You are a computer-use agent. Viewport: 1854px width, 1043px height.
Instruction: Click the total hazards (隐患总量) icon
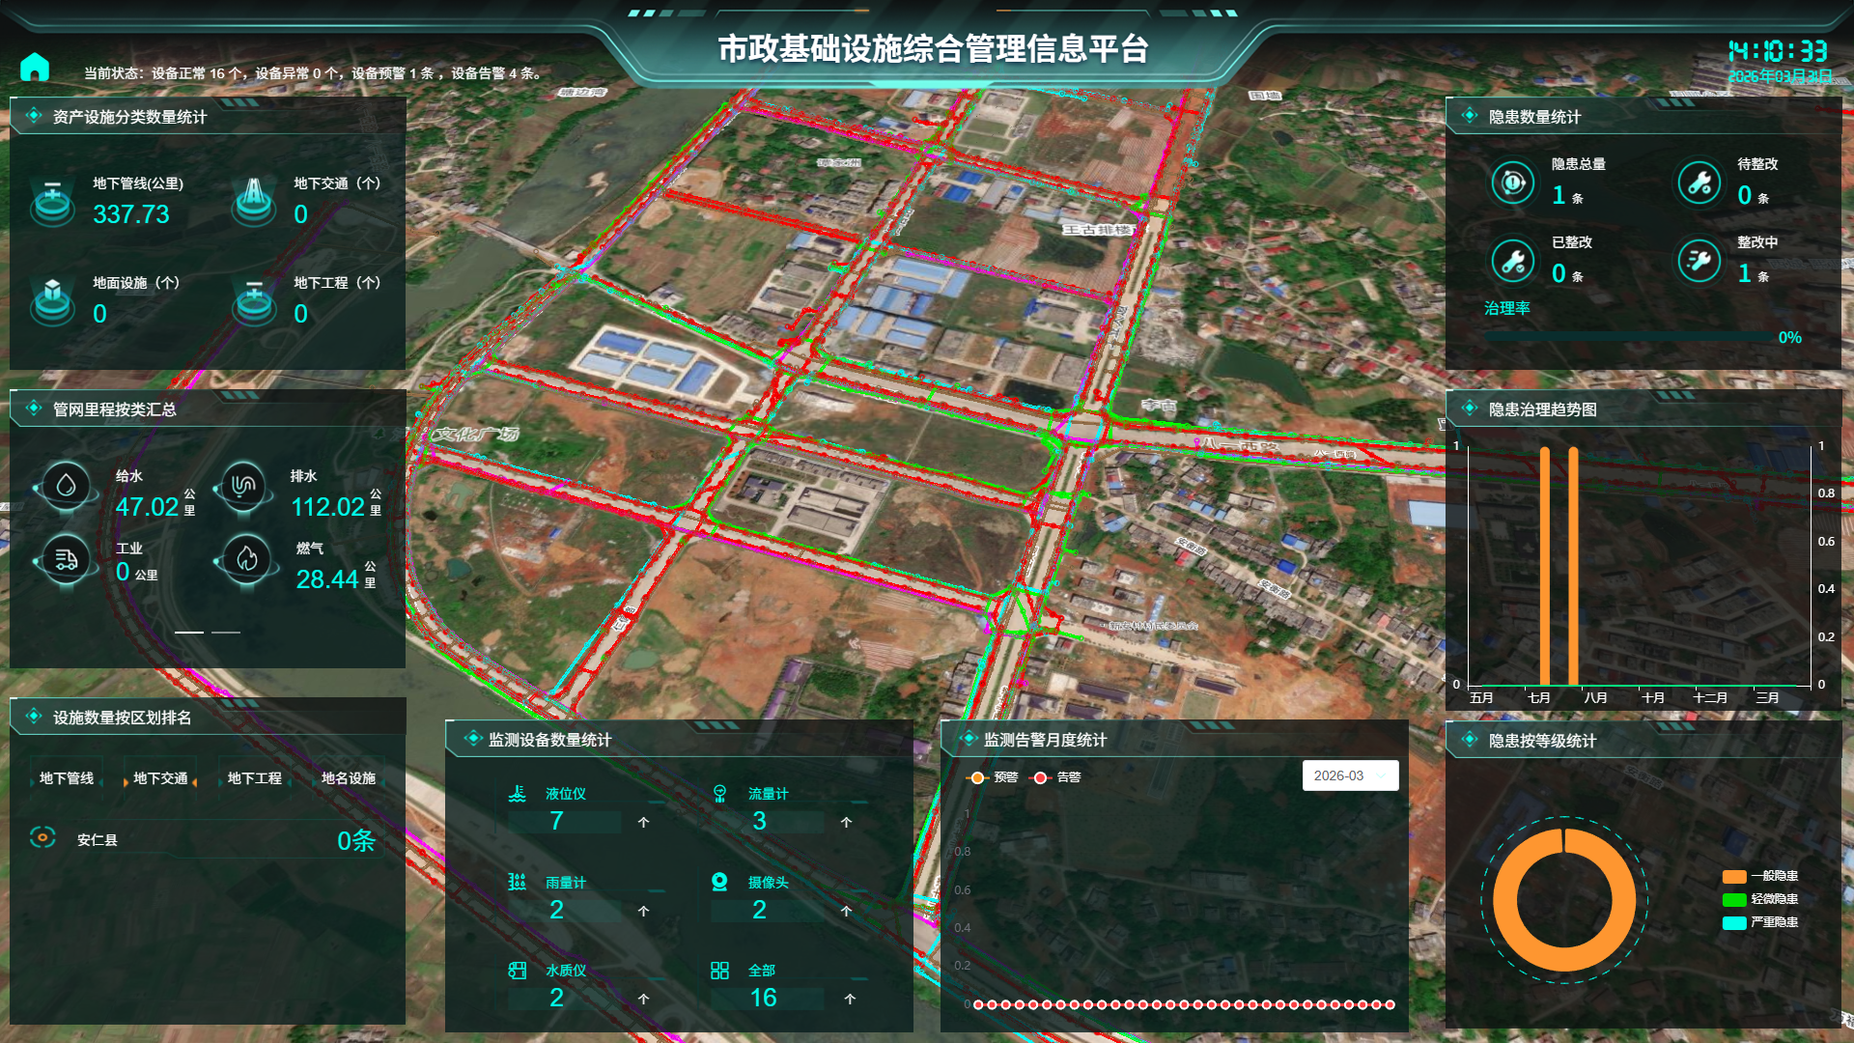coord(1513,182)
